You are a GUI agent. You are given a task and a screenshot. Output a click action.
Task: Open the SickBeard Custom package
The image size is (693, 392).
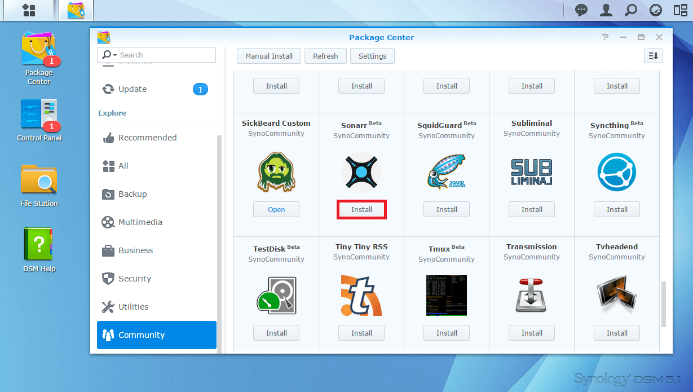(276, 209)
